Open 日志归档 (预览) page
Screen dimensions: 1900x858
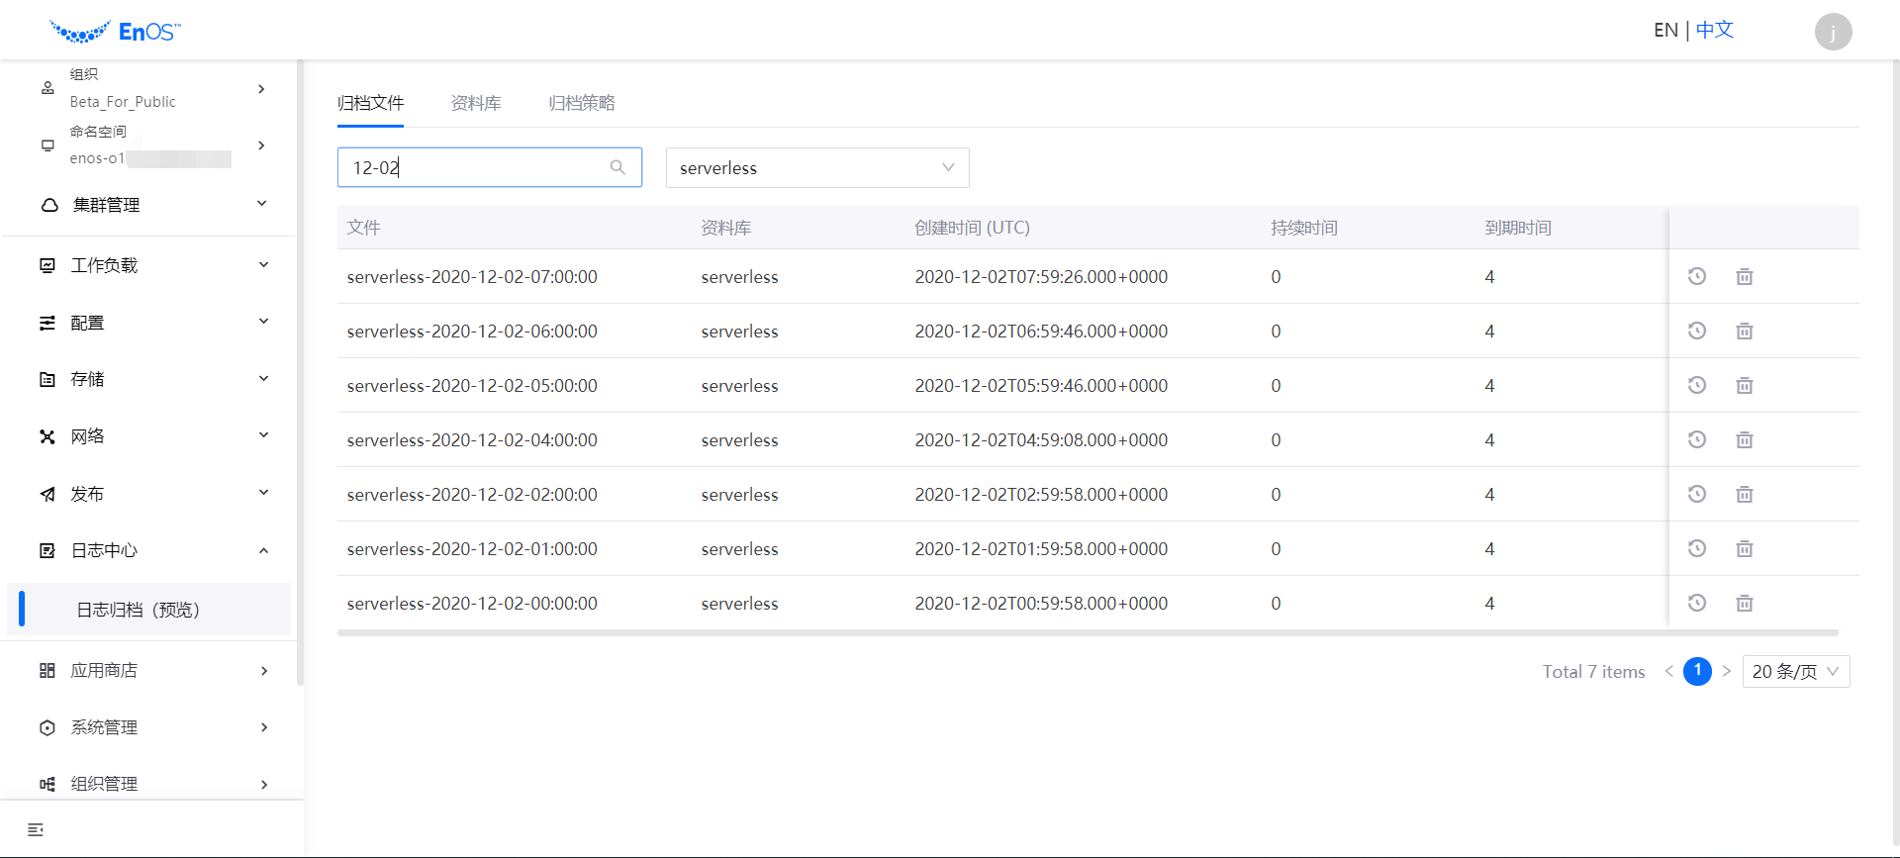point(148,610)
